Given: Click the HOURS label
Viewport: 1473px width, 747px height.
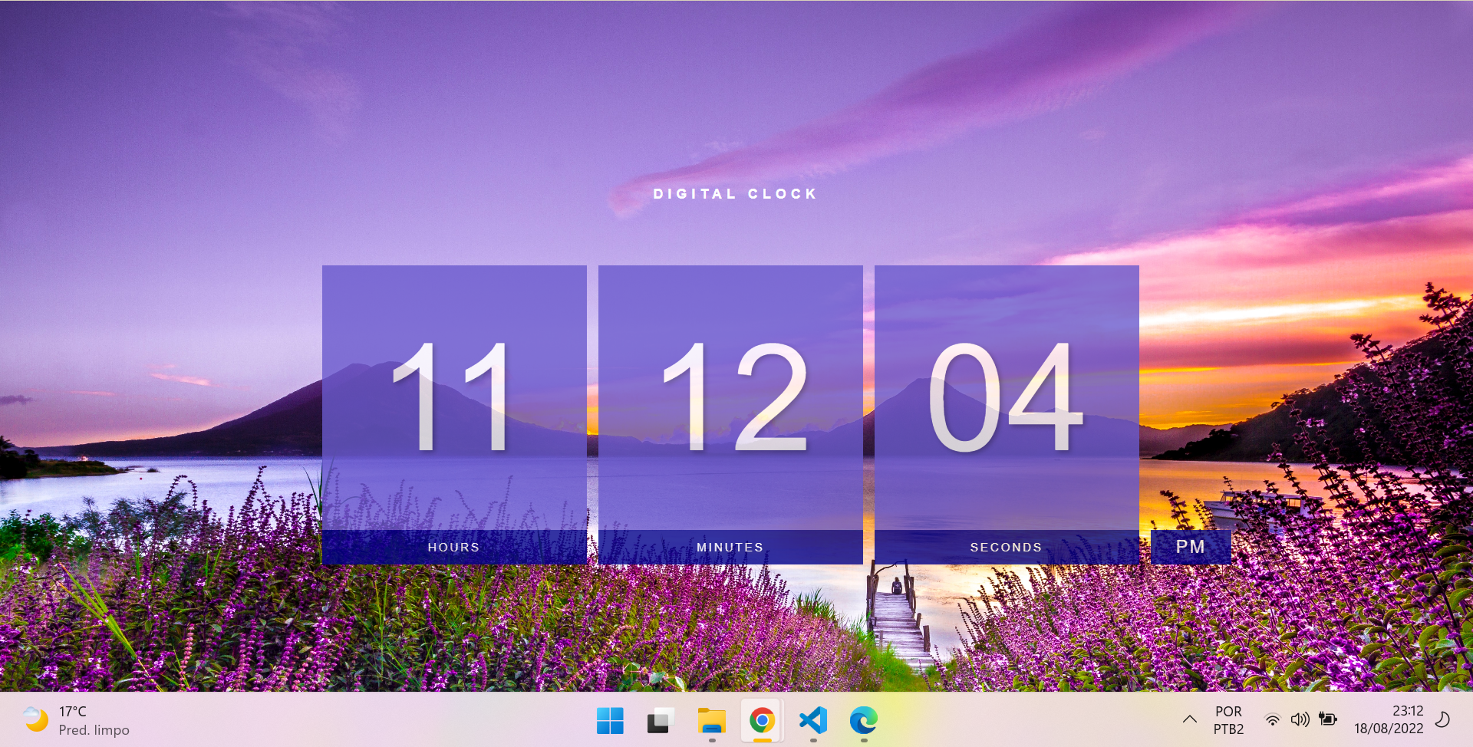Looking at the screenshot, I should (453, 547).
